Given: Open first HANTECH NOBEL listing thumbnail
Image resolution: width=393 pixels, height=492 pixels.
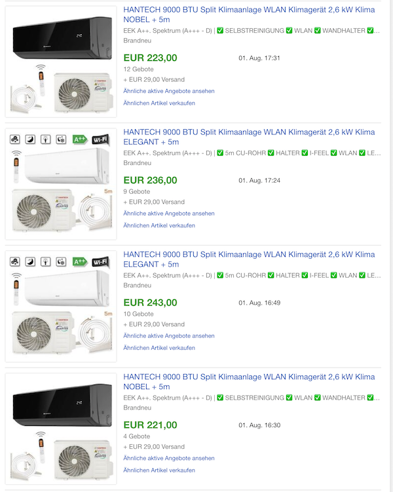Looking at the screenshot, I should click(61, 62).
